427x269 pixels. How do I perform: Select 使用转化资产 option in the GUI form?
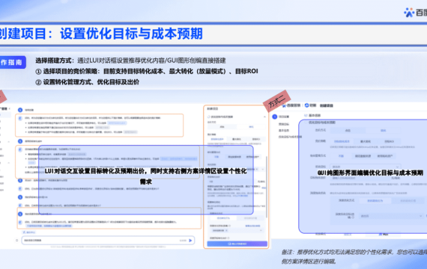click(385, 156)
